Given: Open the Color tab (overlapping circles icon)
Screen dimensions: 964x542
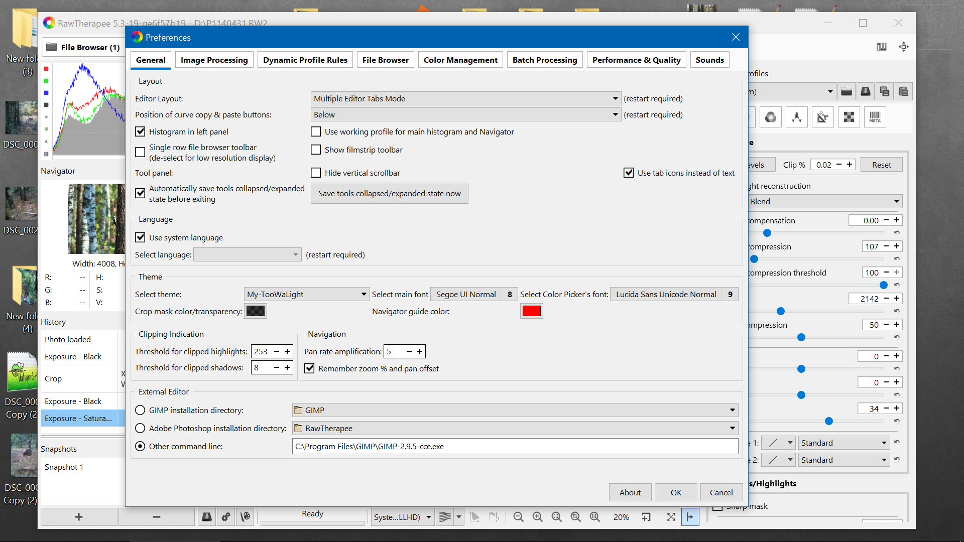Looking at the screenshot, I should click(x=771, y=116).
